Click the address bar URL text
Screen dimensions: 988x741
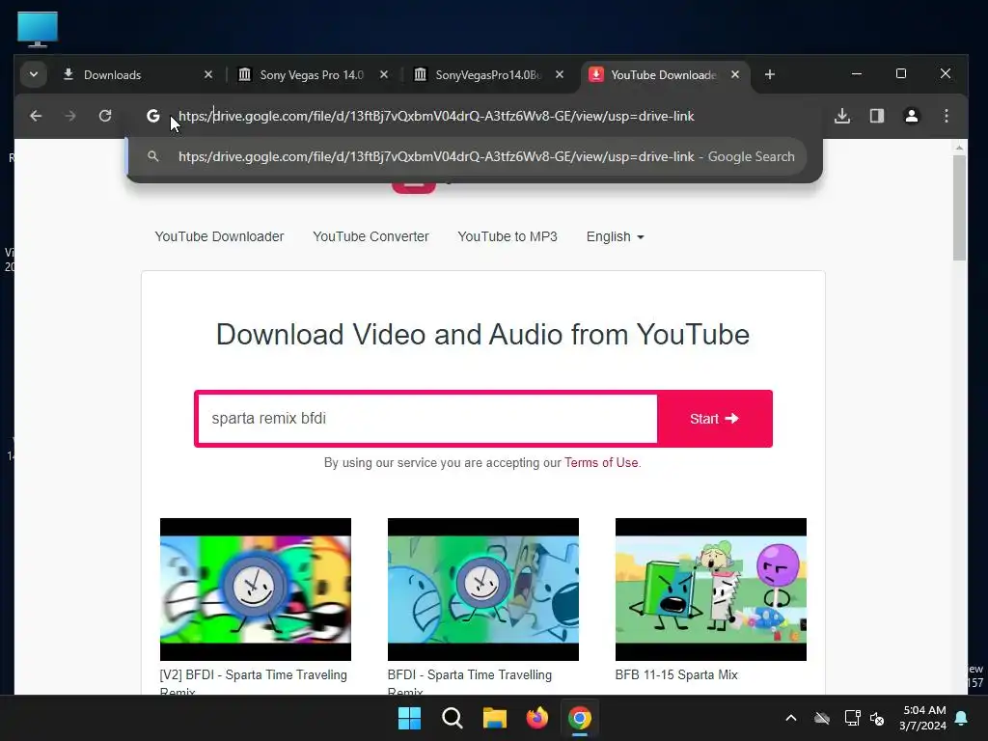pos(436,116)
